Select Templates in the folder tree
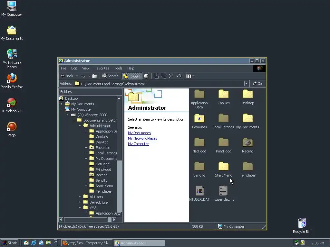The width and height of the screenshot is (330, 247). (103, 191)
